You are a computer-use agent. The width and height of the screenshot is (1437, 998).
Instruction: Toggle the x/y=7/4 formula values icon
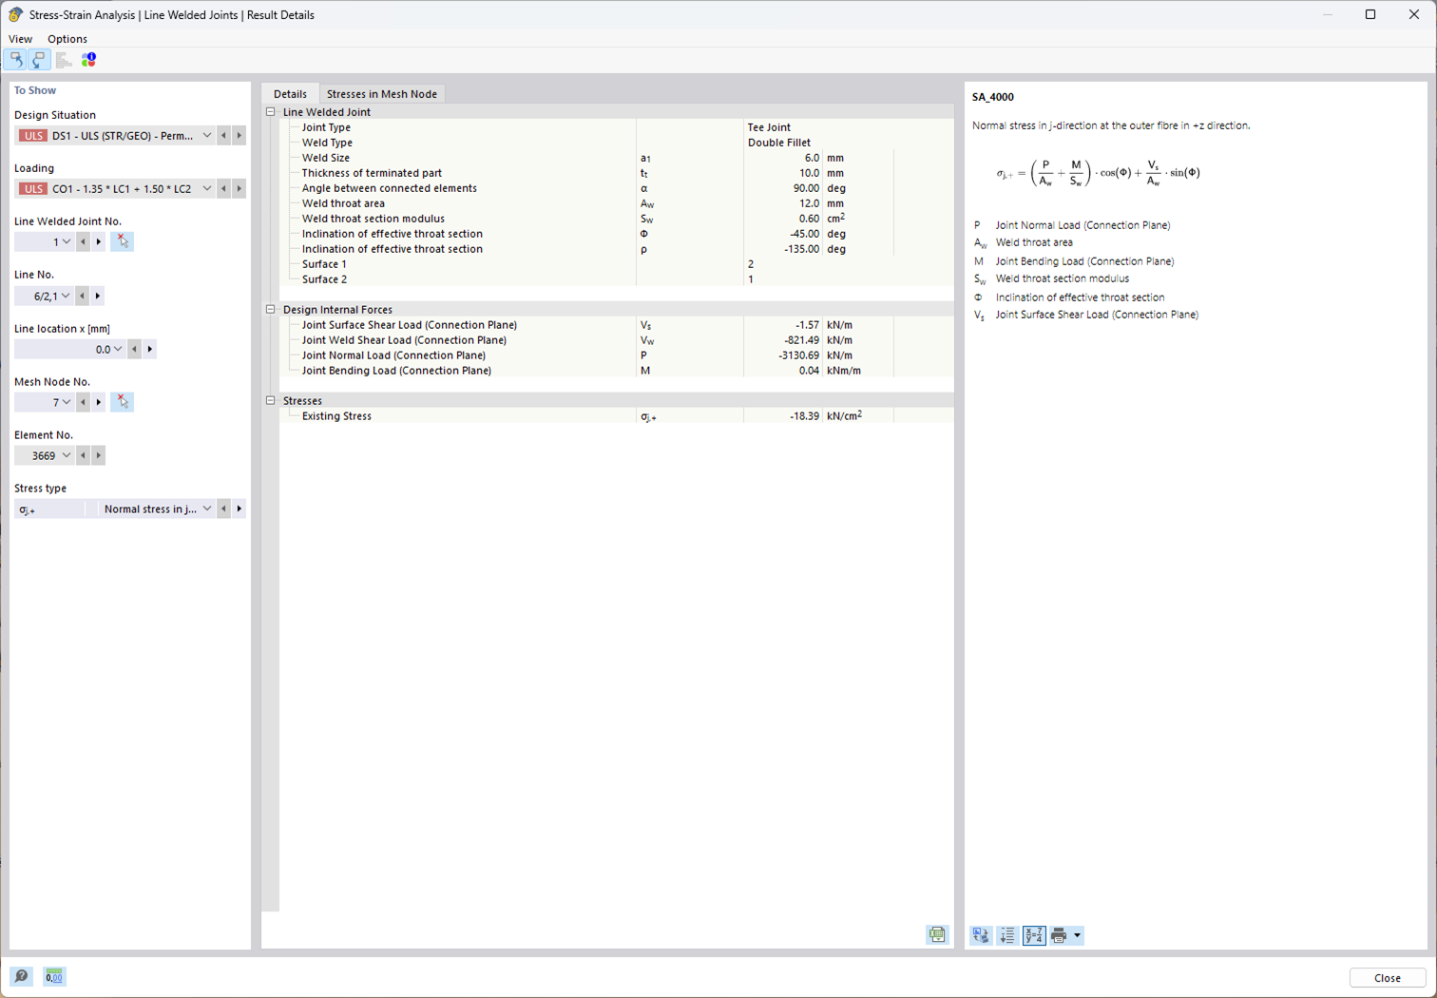1034,936
